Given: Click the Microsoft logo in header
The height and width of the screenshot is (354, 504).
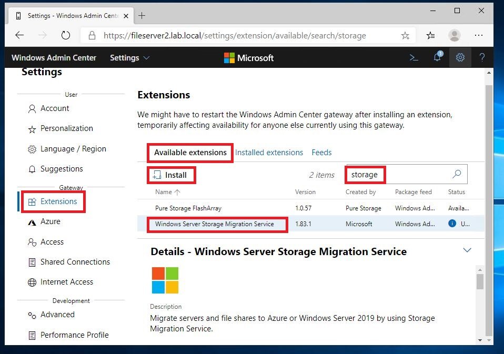Looking at the screenshot, I should [249, 58].
